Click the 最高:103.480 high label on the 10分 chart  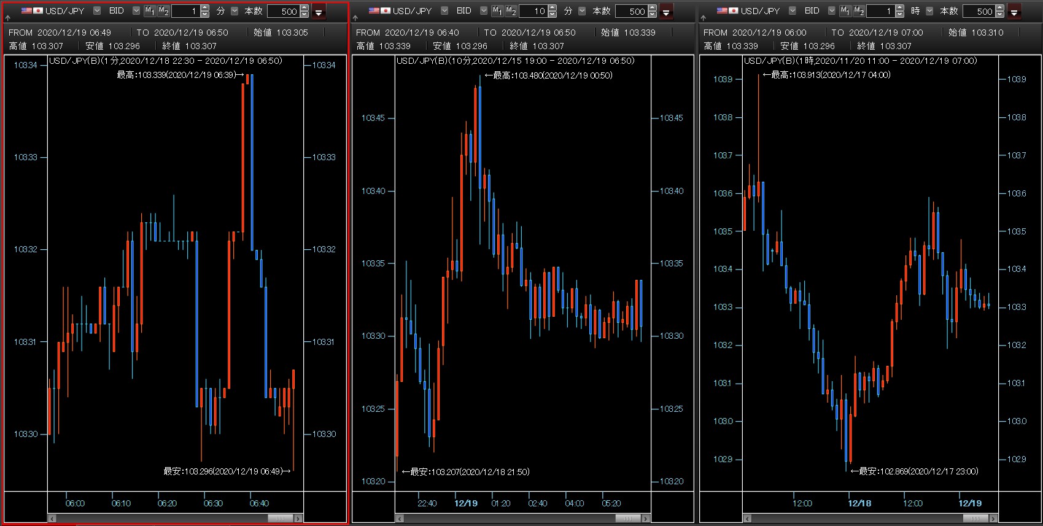(548, 75)
